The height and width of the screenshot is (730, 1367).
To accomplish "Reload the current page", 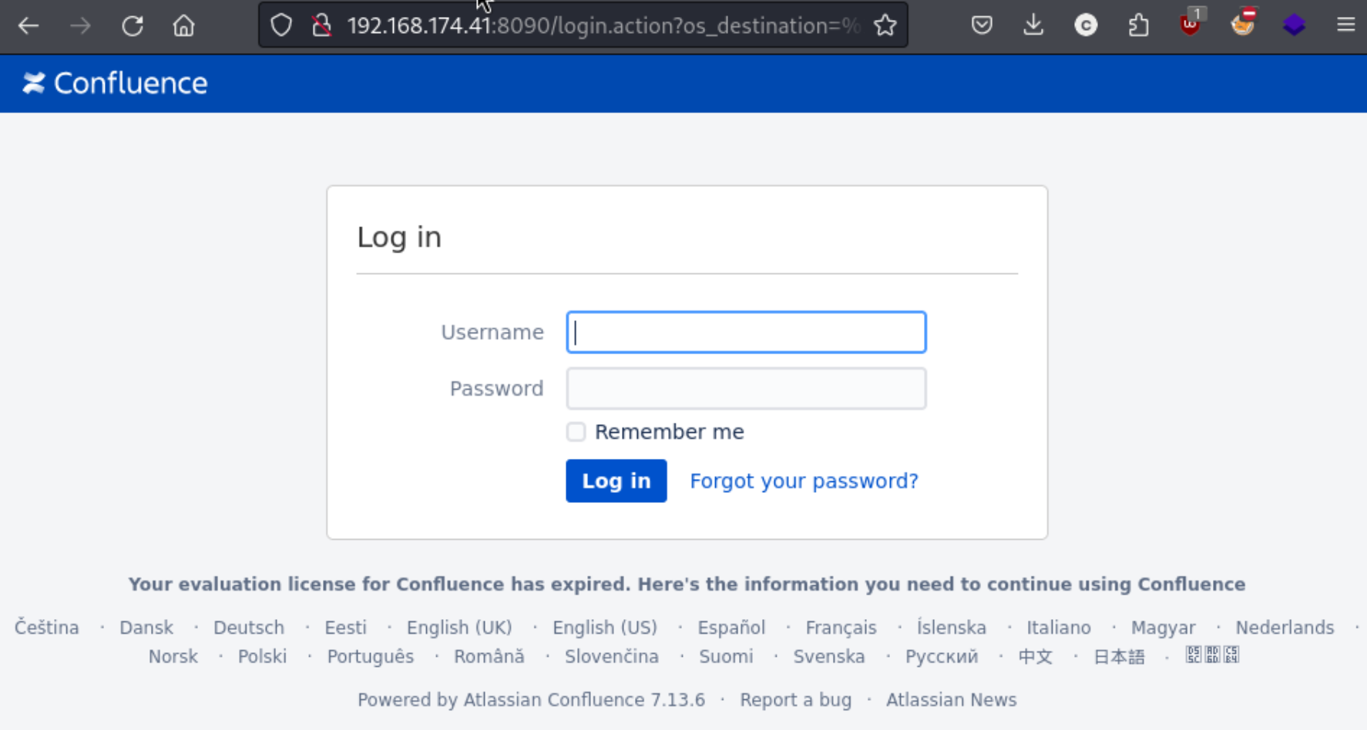I will 133,25.
